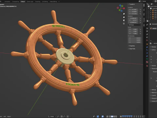The width and height of the screenshot is (157, 118).
Task: Click the Collection box icon in outliner
Action: pyautogui.click(x=151, y=9)
